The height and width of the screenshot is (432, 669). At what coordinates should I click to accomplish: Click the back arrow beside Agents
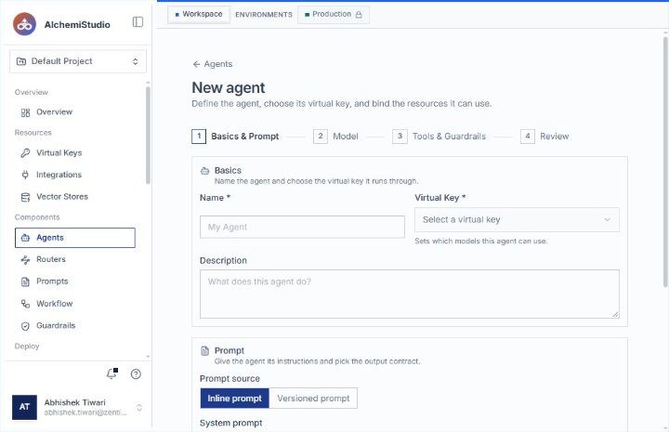(196, 64)
